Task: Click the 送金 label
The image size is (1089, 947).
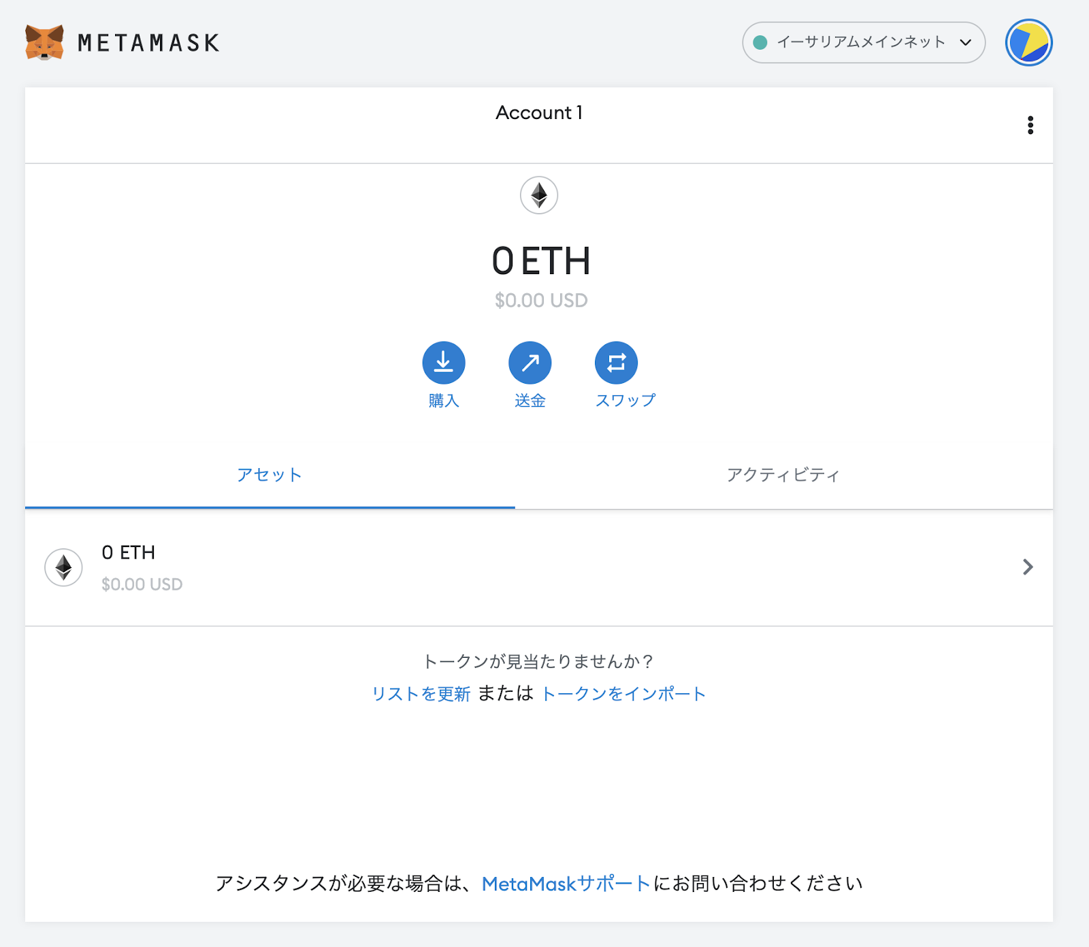Action: [x=530, y=401]
